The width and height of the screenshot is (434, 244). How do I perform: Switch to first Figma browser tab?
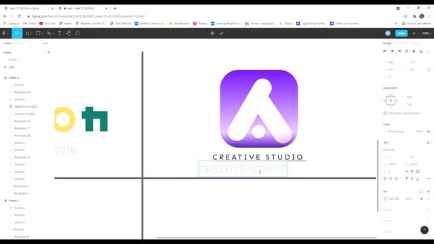(28, 8)
